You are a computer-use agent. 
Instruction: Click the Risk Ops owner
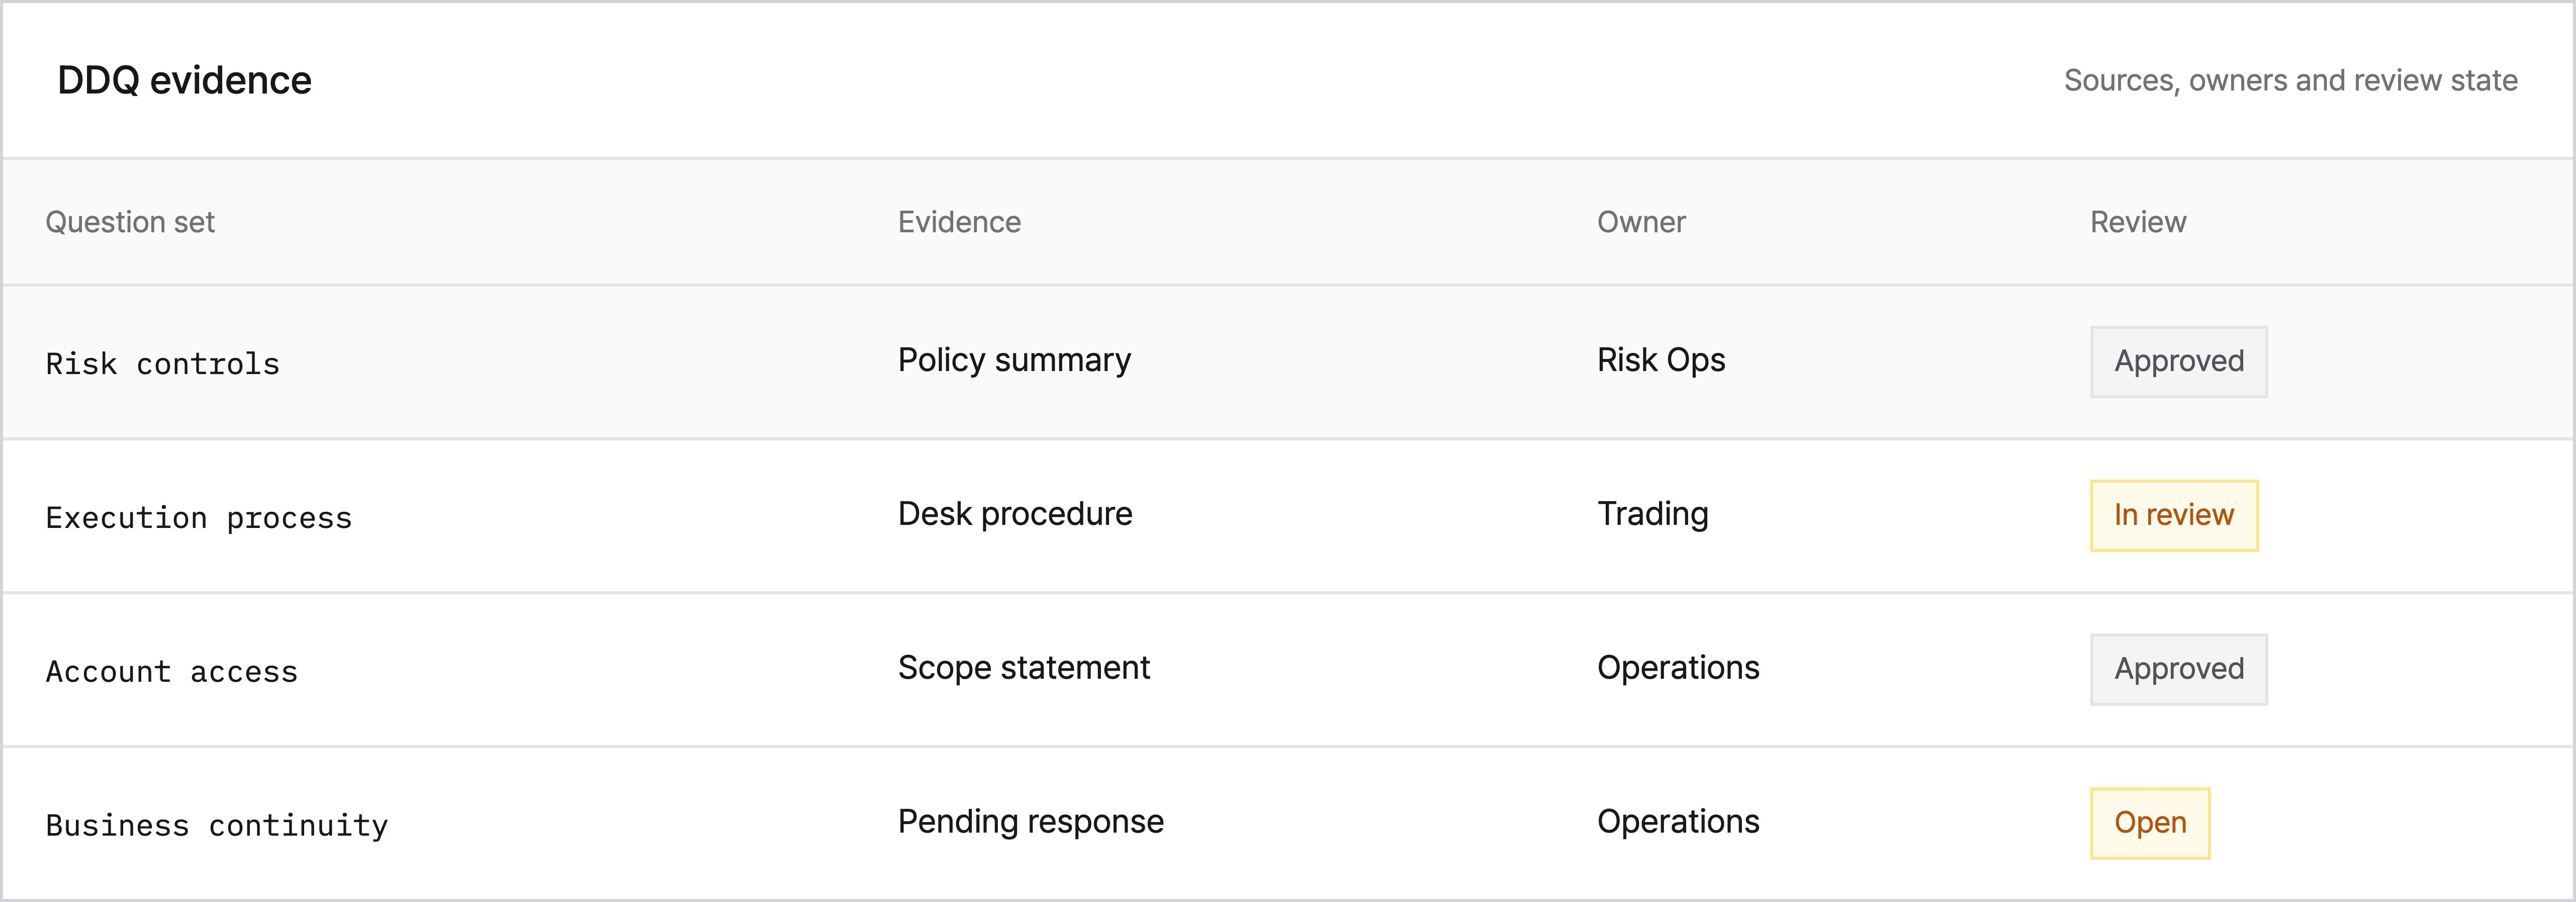(1661, 360)
